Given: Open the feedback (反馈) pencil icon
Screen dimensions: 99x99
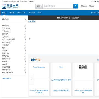Looking at the screenshot, I should [x=30, y=2].
